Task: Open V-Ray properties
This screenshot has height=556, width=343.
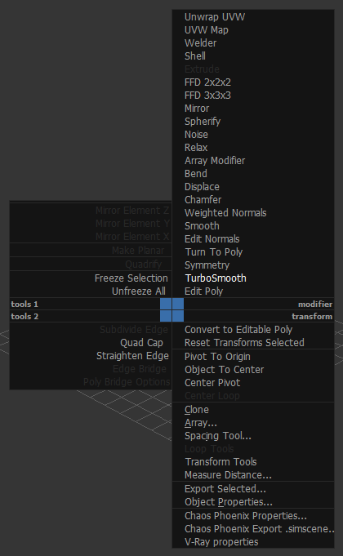Action: (x=221, y=542)
